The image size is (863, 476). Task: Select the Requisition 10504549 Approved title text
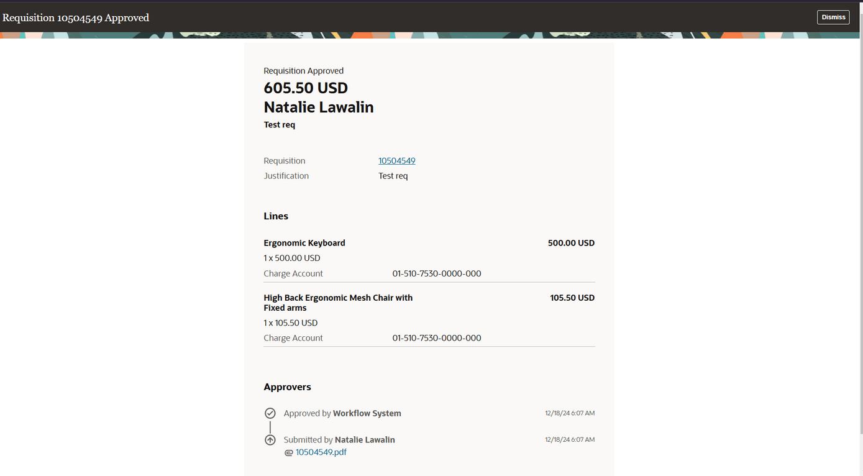pos(76,17)
